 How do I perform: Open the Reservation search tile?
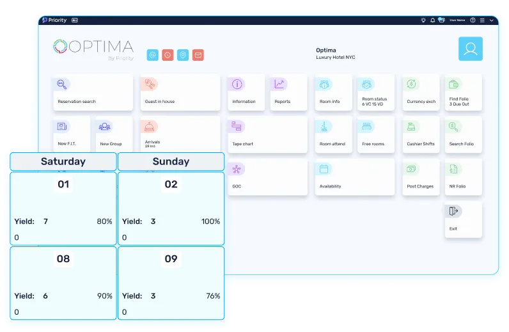click(x=93, y=92)
